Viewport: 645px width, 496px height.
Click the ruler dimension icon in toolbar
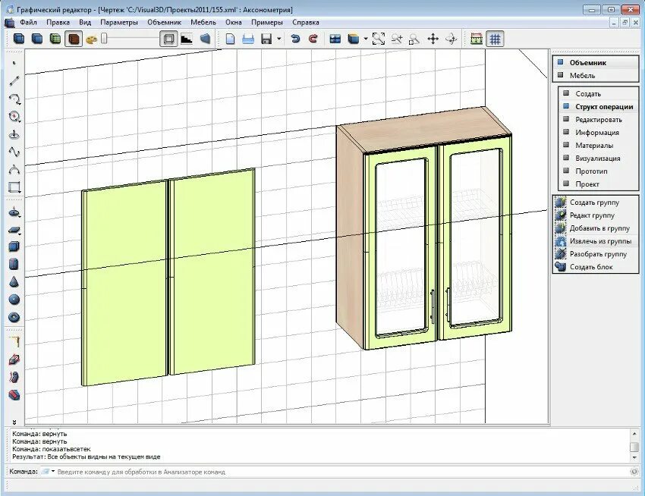click(x=477, y=39)
